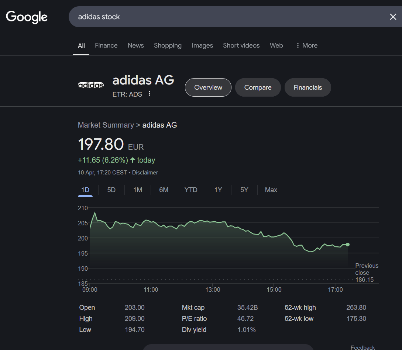Show the Max chart range
The height and width of the screenshot is (350, 402).
271,190
